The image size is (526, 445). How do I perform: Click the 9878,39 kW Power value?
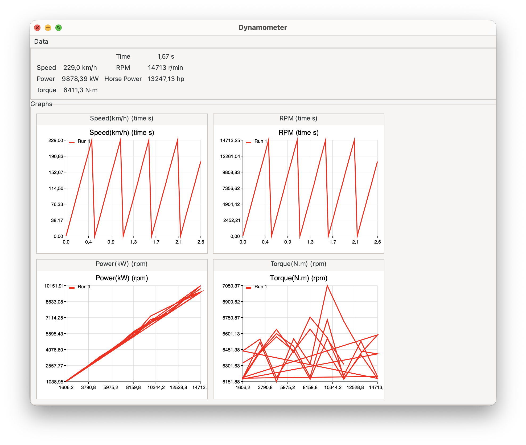[80, 79]
